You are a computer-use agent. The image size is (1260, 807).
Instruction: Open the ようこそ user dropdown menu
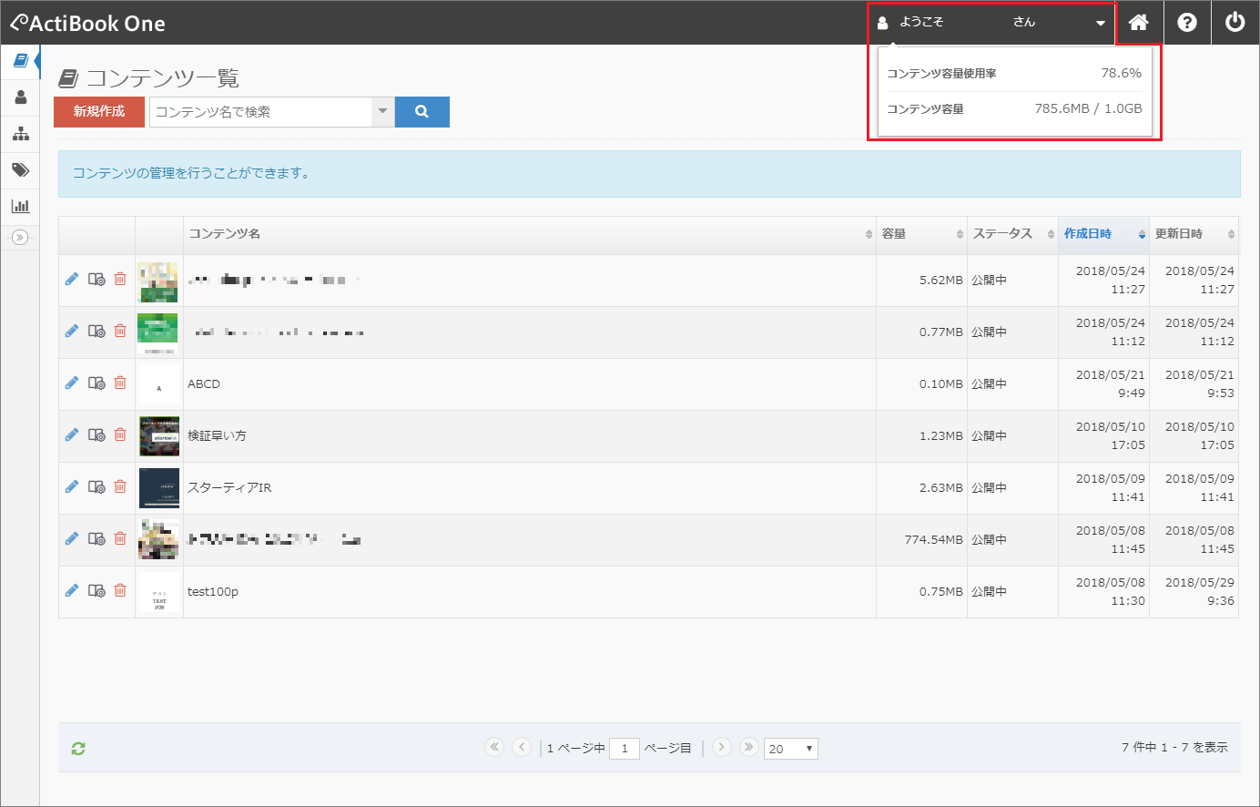(991, 23)
